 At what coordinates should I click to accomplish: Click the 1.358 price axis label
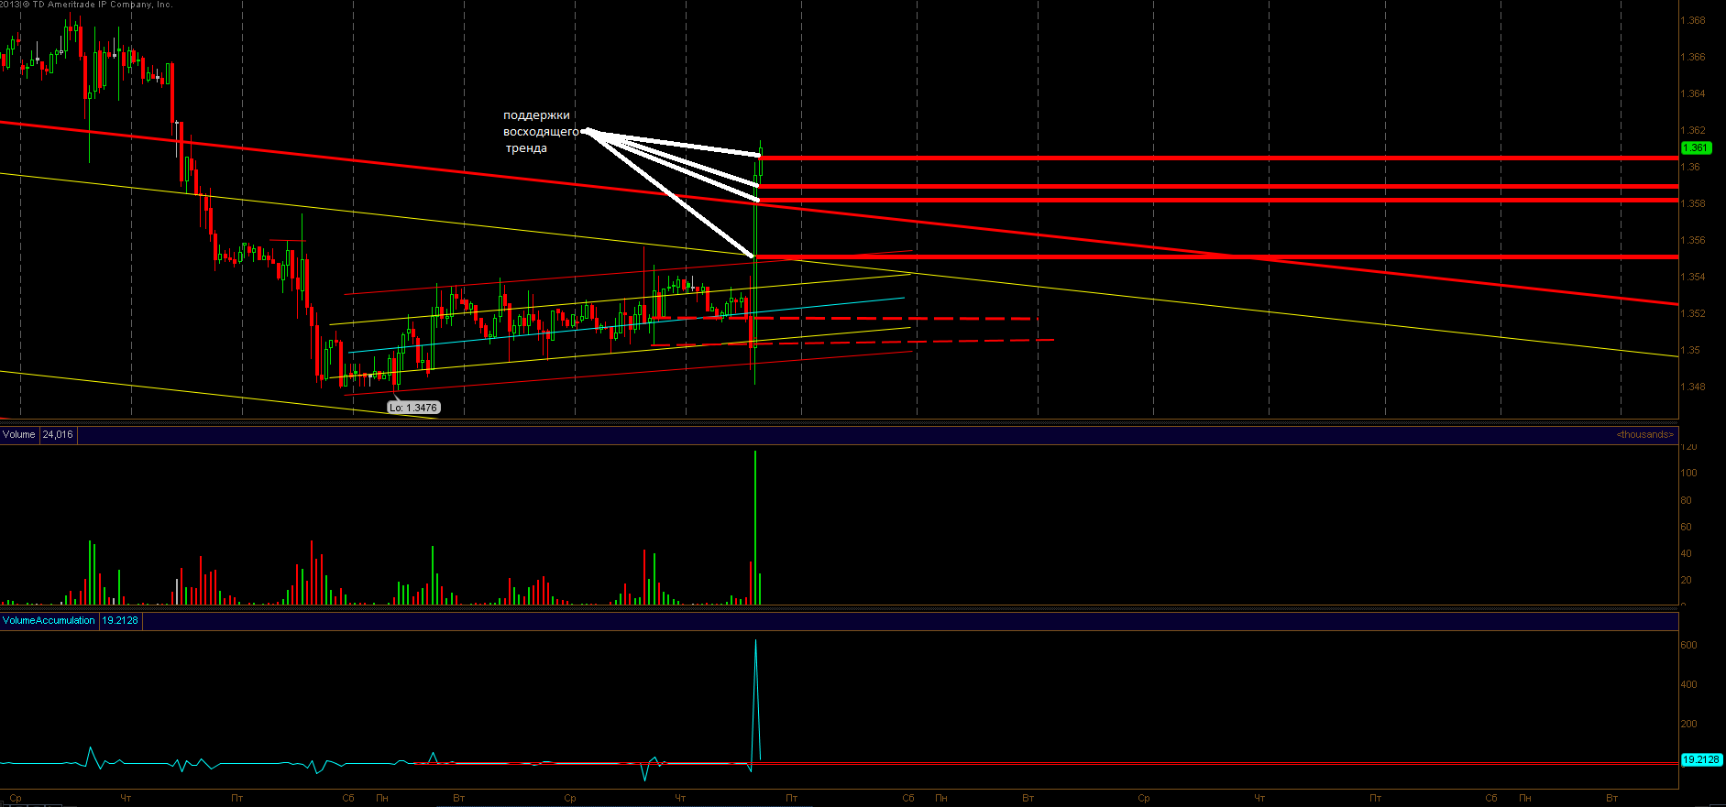(1693, 203)
